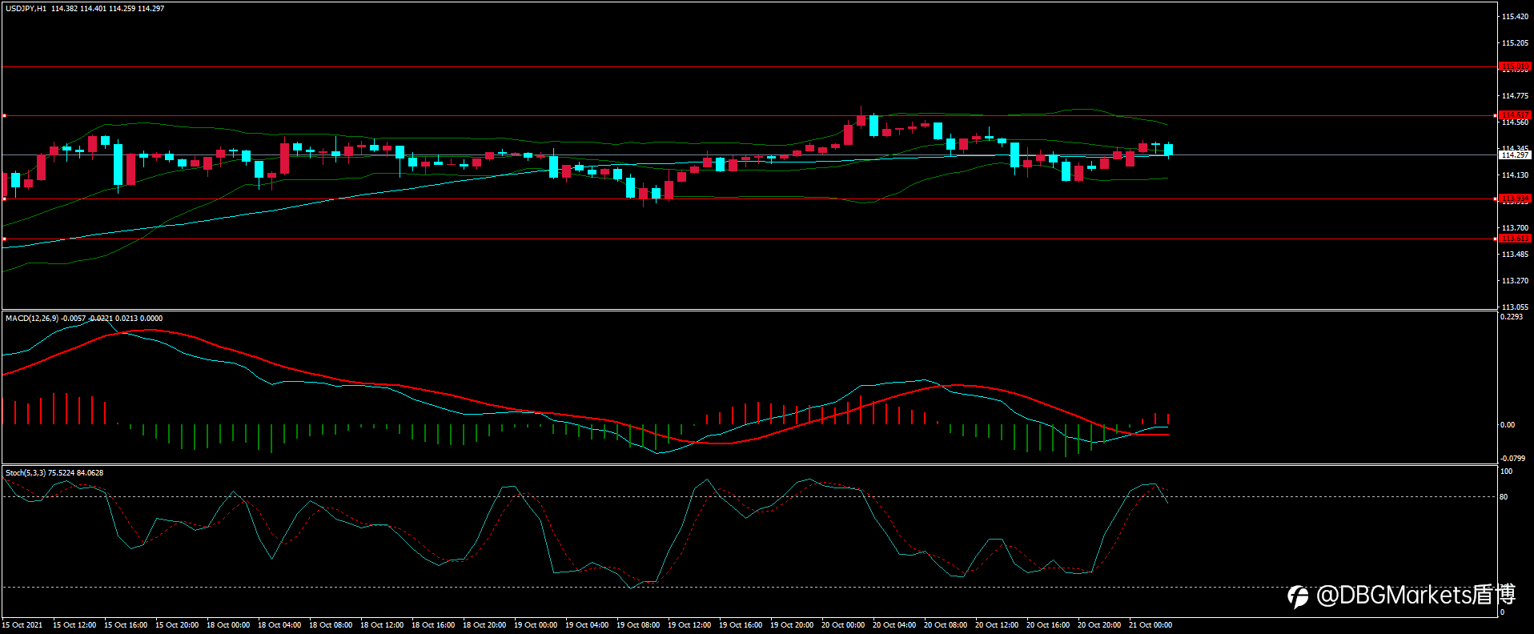Image resolution: width=1534 pixels, height=634 pixels.
Task: Click the 115.420 price axis label
Action: 1516,17
